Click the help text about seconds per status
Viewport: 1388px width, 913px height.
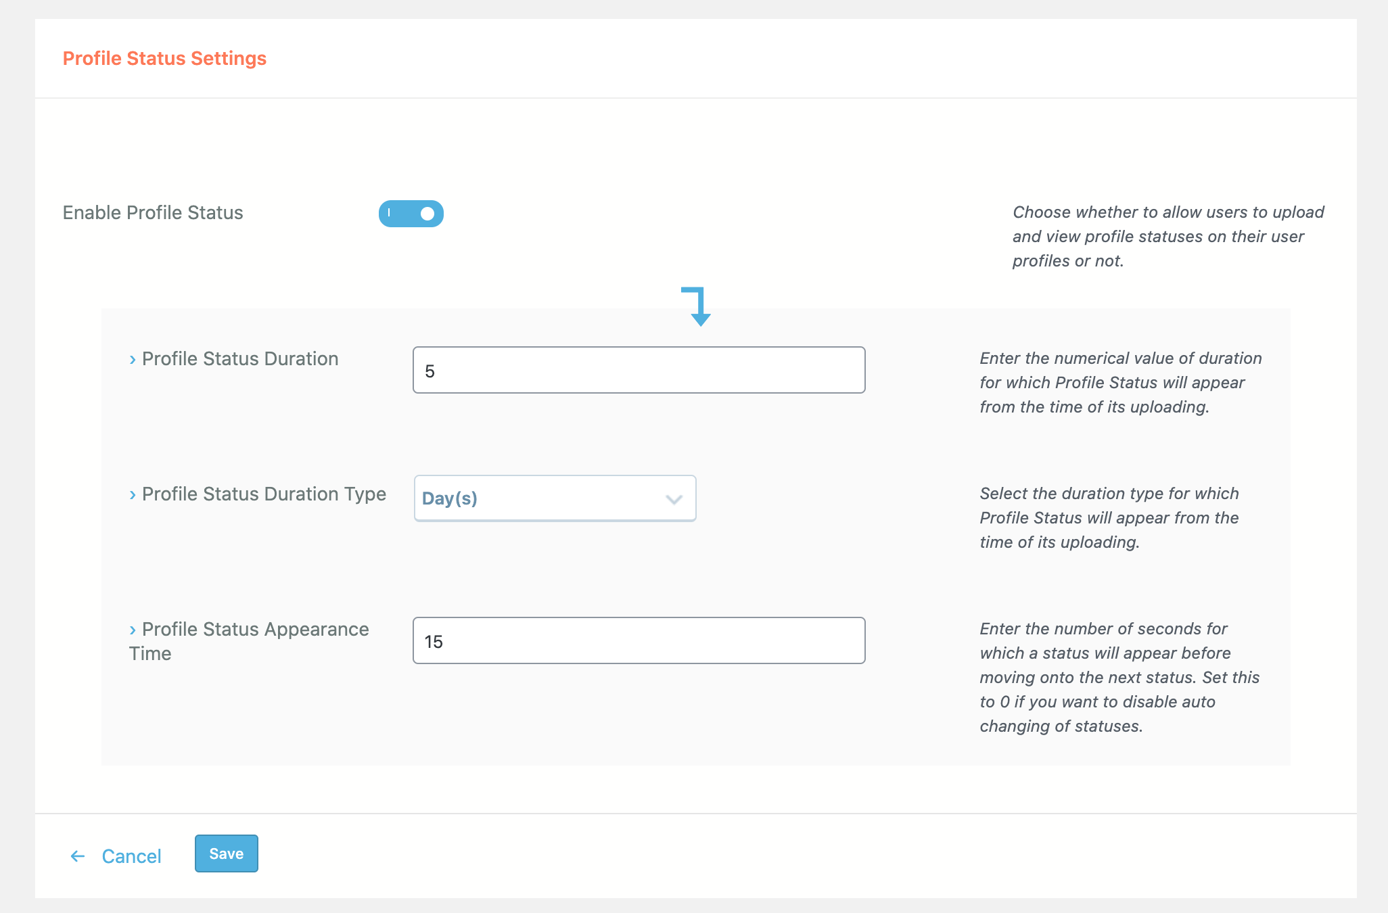pyautogui.click(x=1119, y=677)
